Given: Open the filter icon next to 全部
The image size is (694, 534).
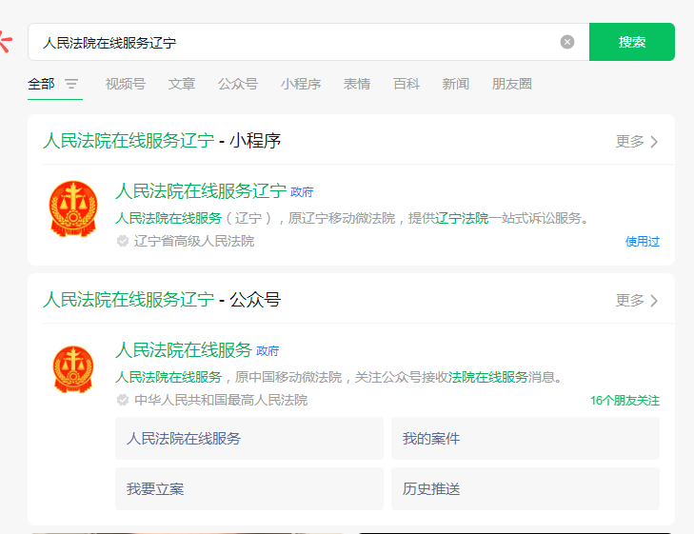Looking at the screenshot, I should pos(71,84).
